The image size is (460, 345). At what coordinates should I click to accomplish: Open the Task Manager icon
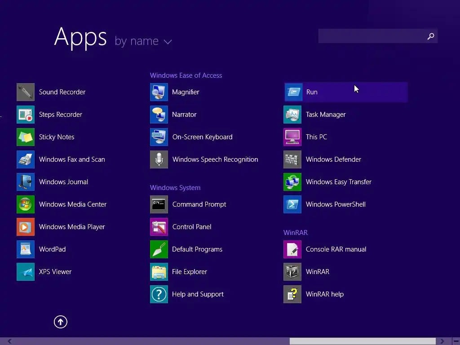point(292,115)
